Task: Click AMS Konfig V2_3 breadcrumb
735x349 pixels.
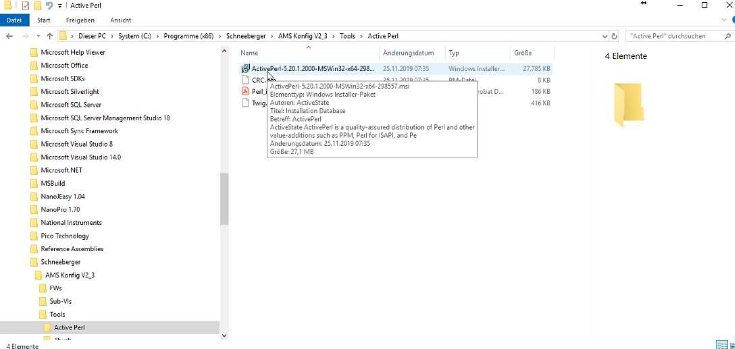Action: [x=302, y=36]
